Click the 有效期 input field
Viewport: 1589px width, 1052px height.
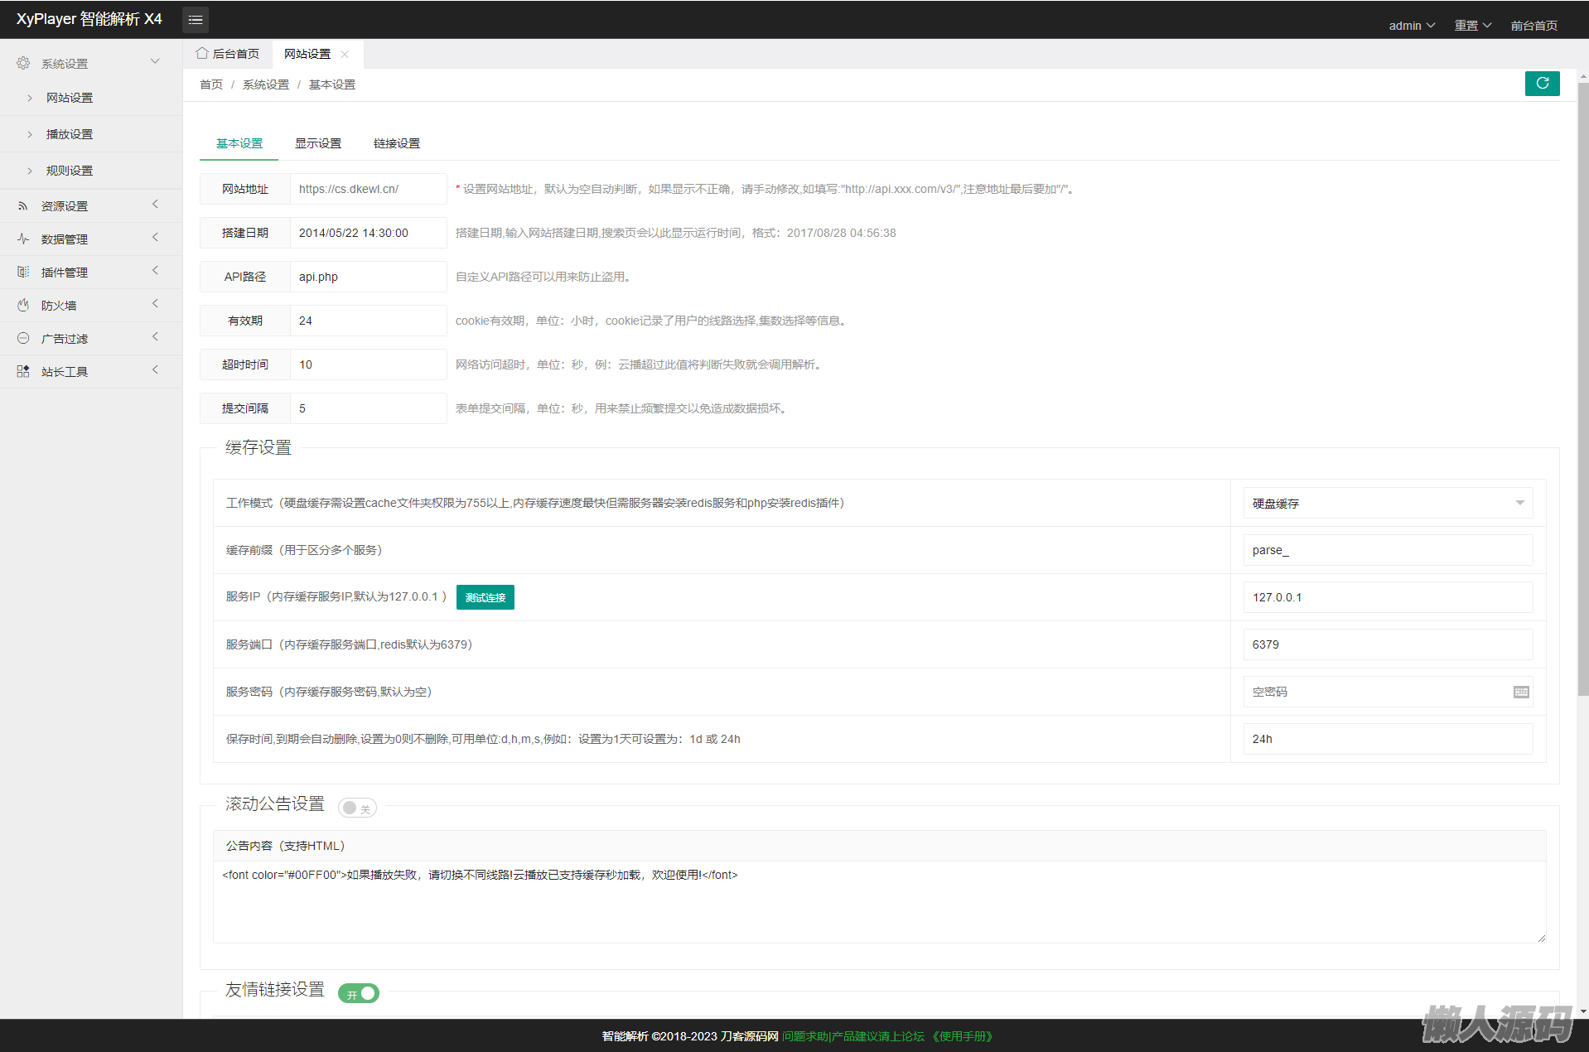pos(369,321)
